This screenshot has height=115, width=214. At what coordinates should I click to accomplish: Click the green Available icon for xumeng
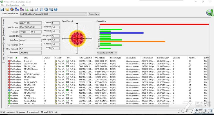pos(9,96)
